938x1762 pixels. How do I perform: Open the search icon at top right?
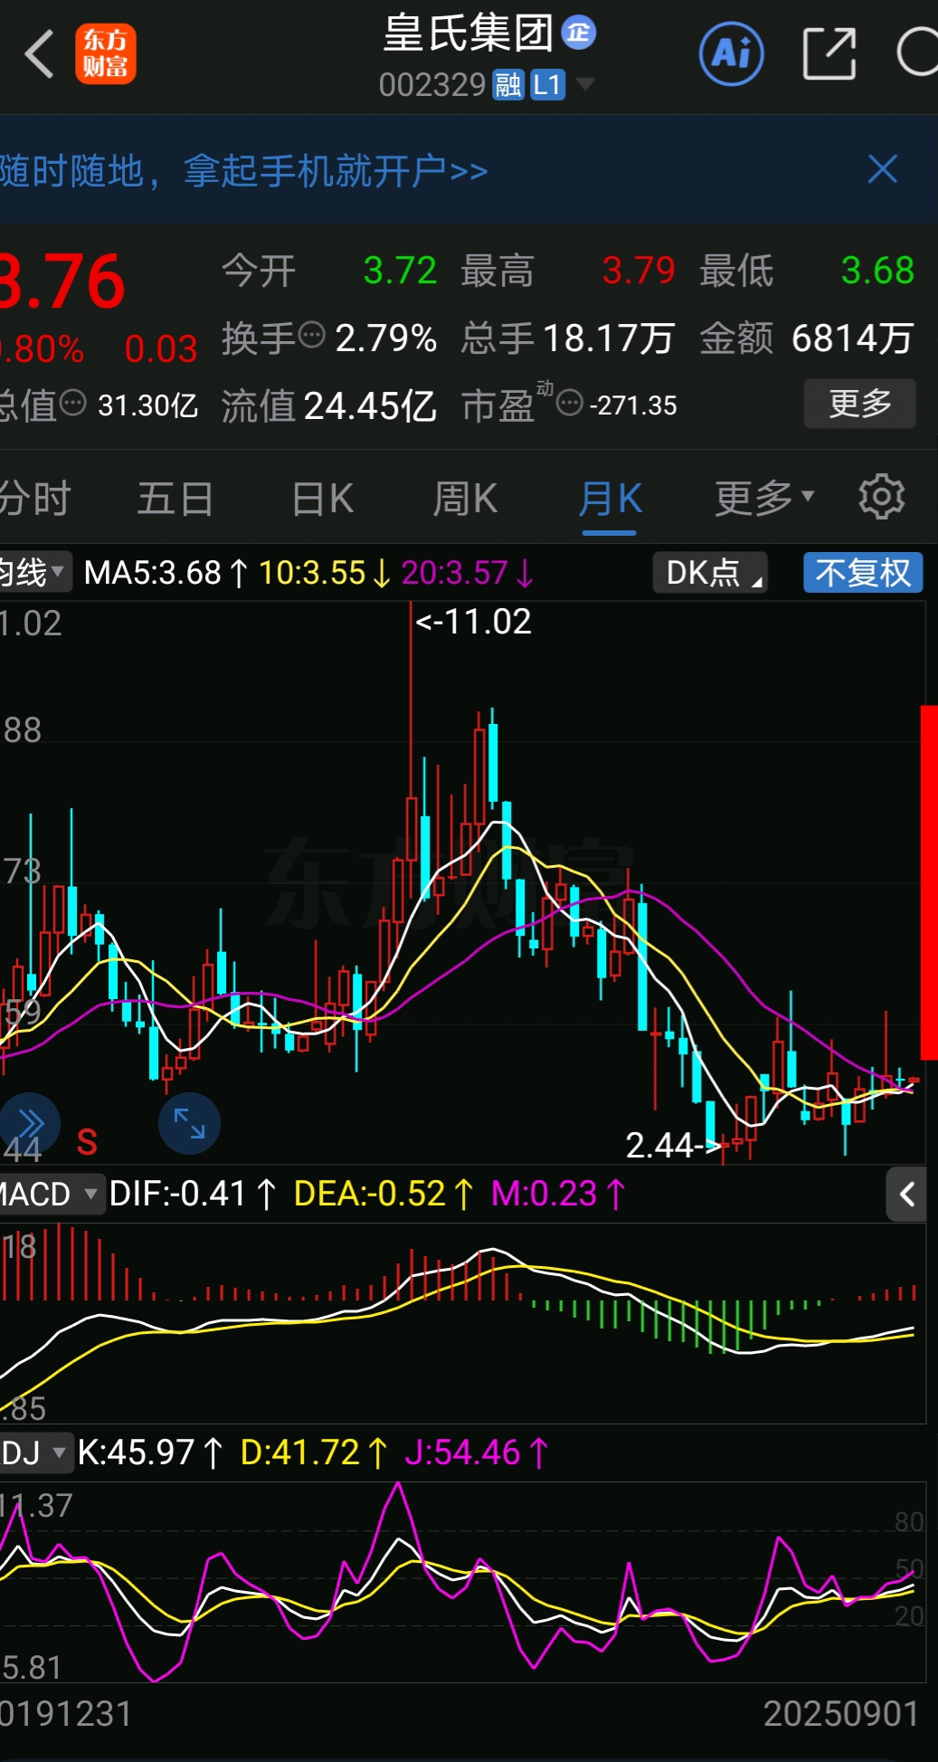[x=917, y=53]
